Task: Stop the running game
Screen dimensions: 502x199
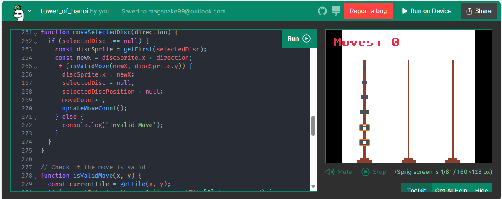Action: [373, 172]
